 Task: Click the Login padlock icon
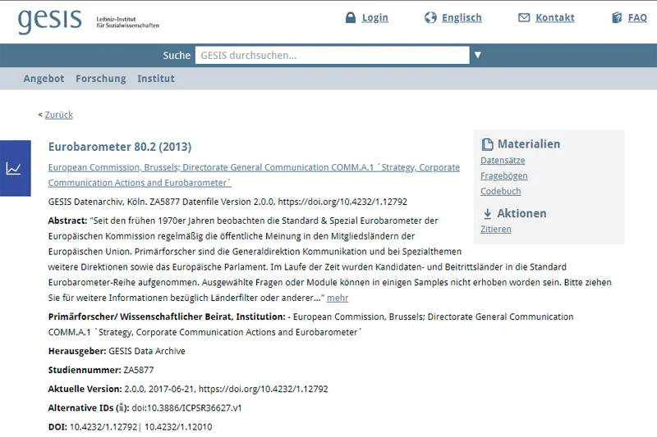tap(351, 18)
